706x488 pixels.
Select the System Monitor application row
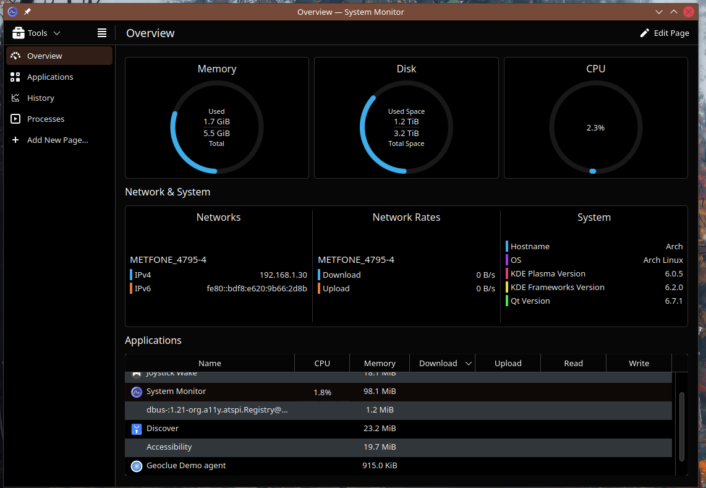(399, 392)
